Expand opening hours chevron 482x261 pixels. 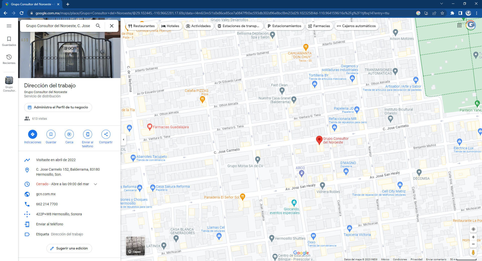[x=95, y=184]
